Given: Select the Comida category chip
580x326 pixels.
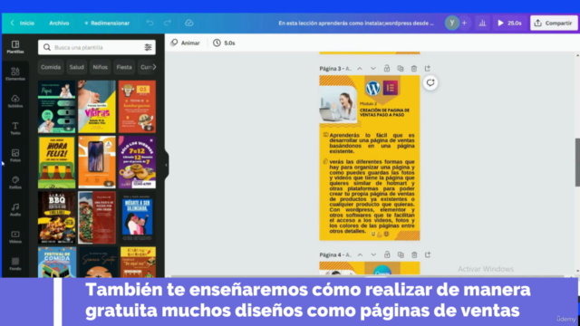Looking at the screenshot, I should 51,67.
